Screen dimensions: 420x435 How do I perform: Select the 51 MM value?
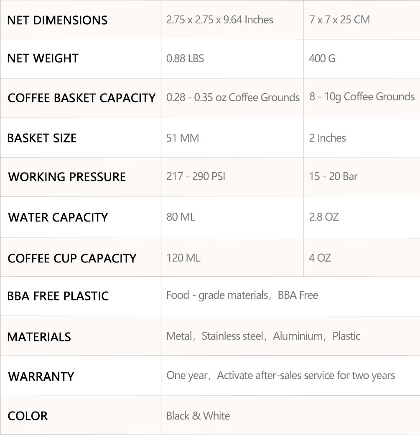tap(183, 138)
